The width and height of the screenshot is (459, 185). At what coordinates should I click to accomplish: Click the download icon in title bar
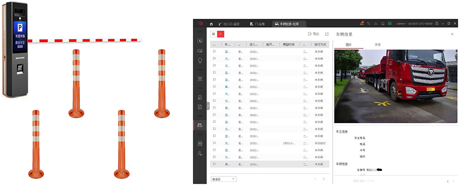pos(376,23)
